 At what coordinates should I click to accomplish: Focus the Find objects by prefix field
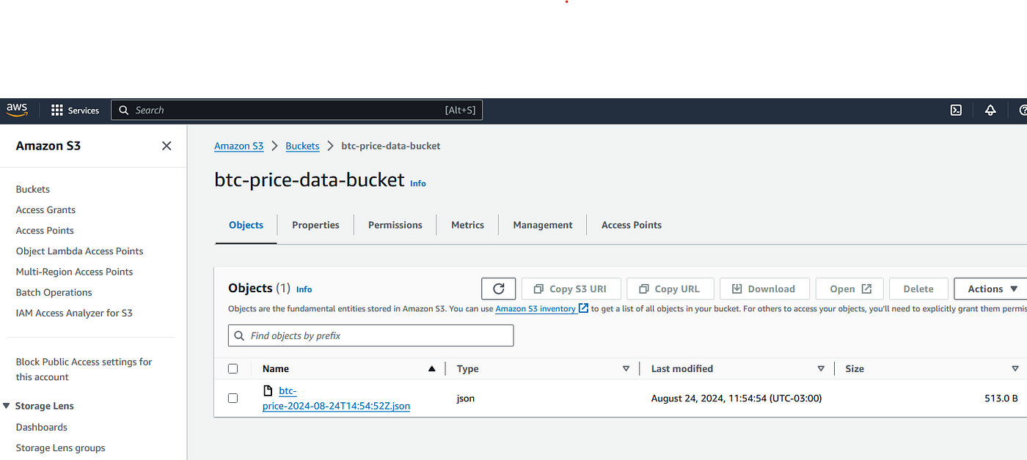coord(370,335)
